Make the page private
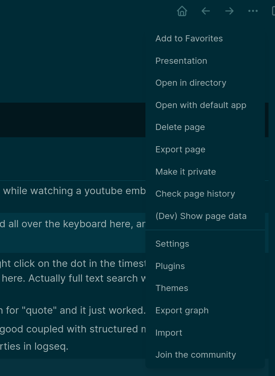The width and height of the screenshot is (275, 376). pyautogui.click(x=186, y=172)
